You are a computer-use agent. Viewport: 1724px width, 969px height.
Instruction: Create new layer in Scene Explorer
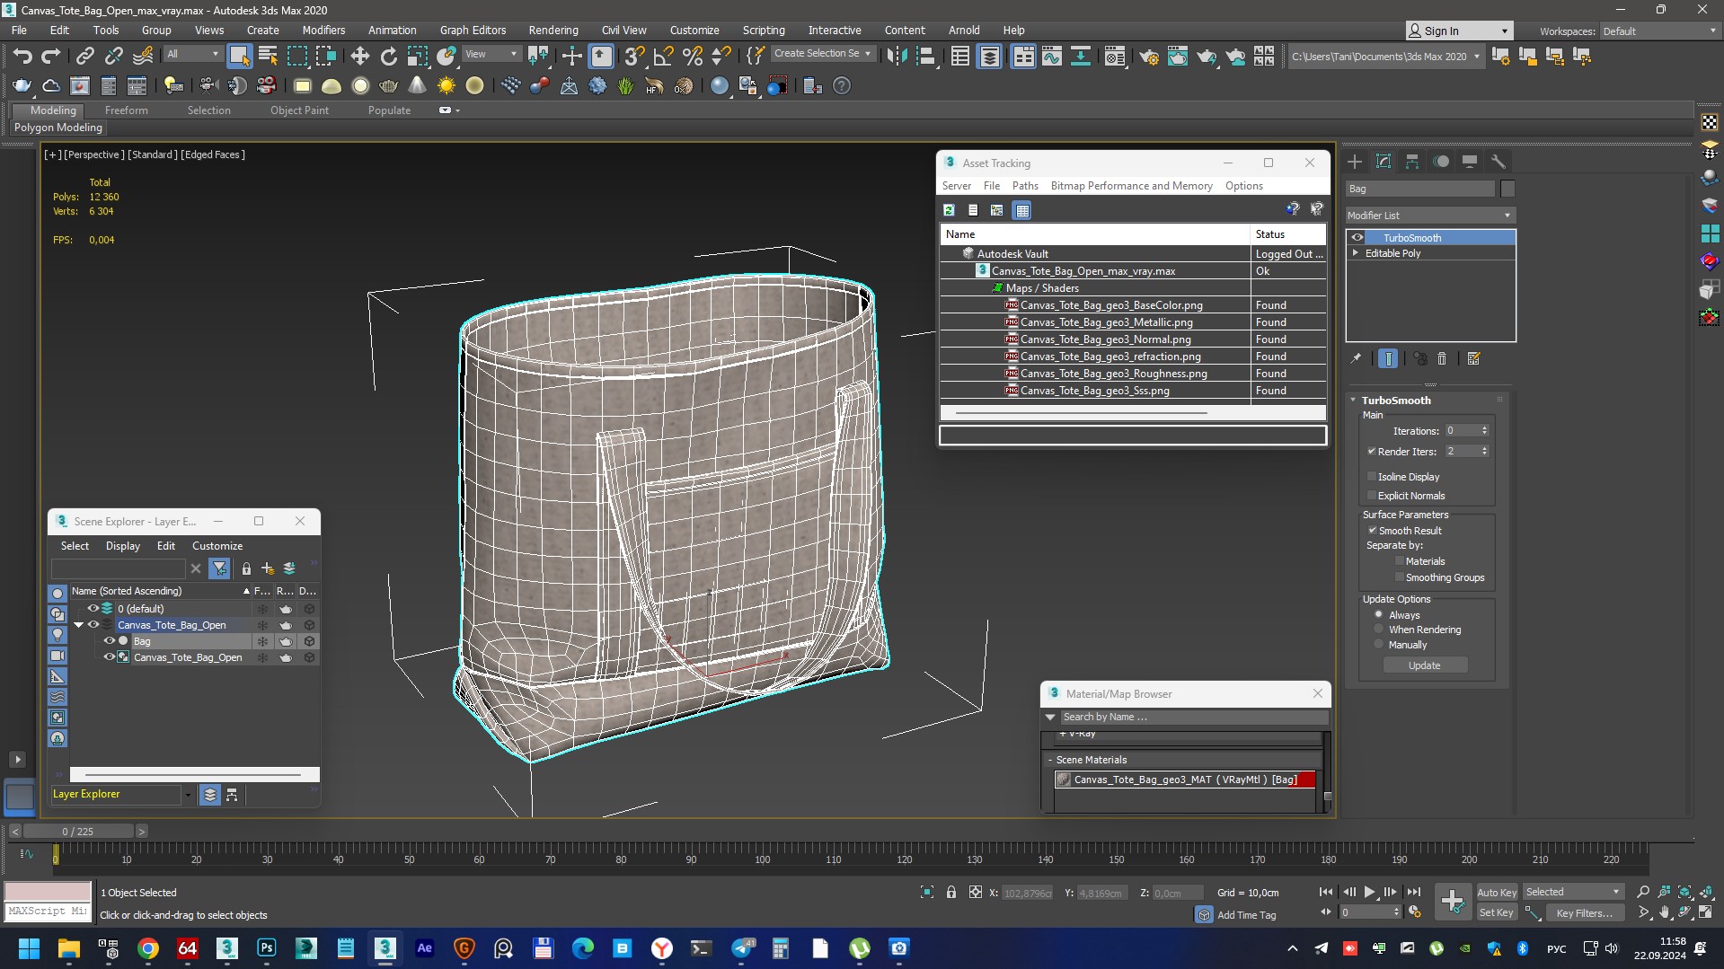click(x=268, y=568)
